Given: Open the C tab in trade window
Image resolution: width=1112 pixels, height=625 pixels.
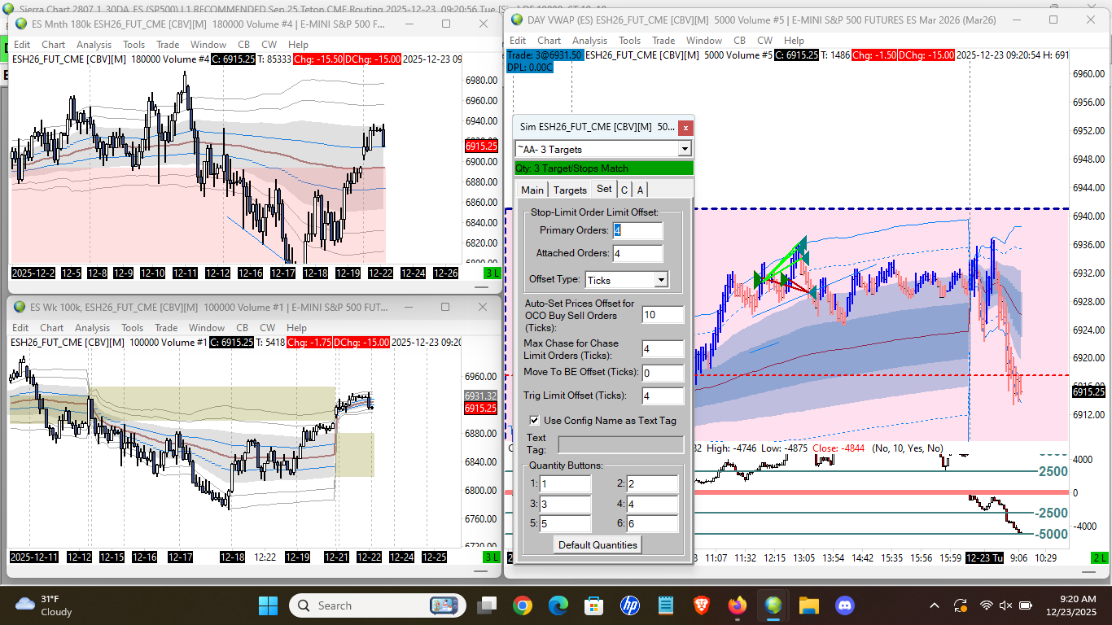Looking at the screenshot, I should coord(624,190).
